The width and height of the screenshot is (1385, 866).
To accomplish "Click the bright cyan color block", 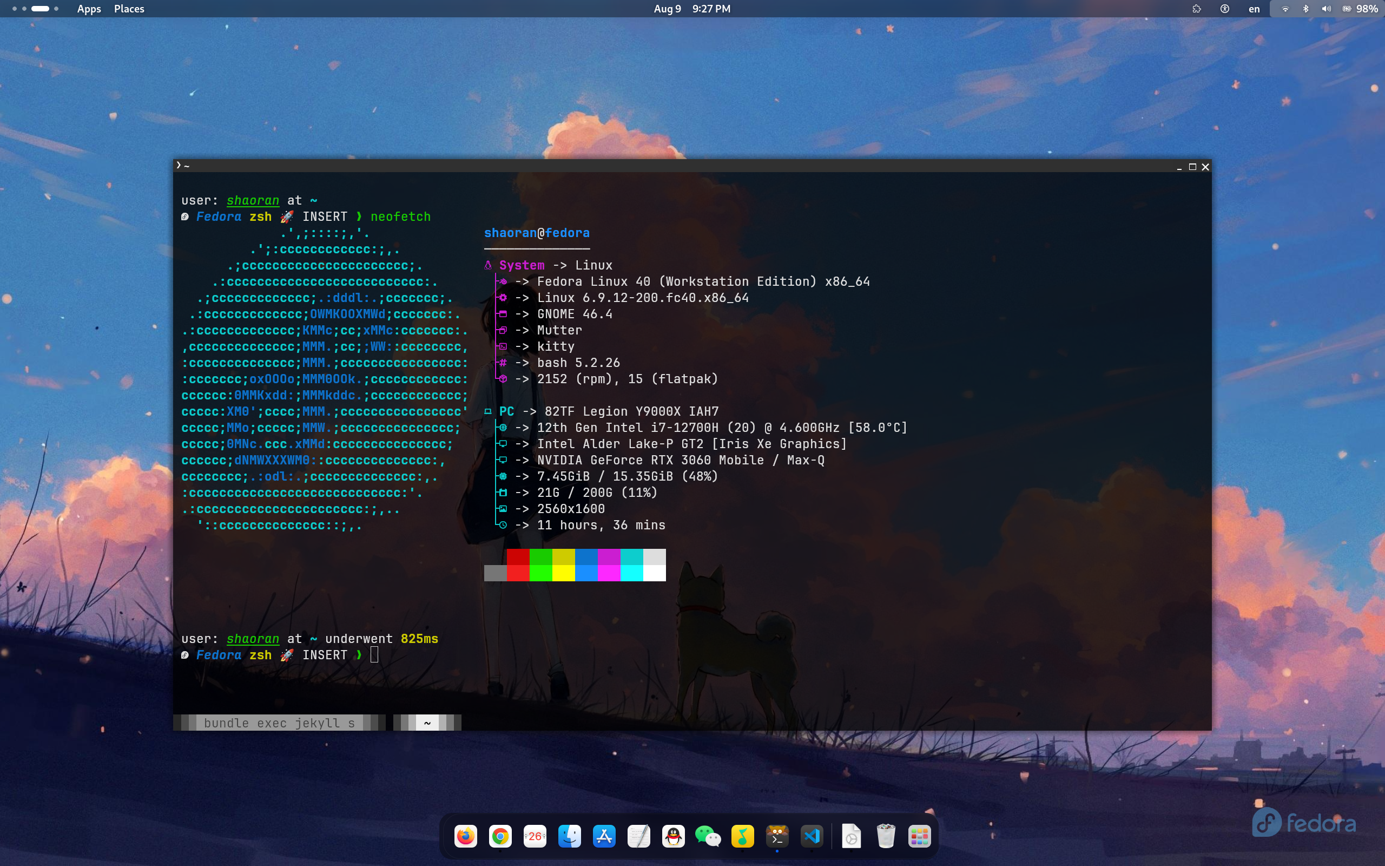I will tap(632, 573).
